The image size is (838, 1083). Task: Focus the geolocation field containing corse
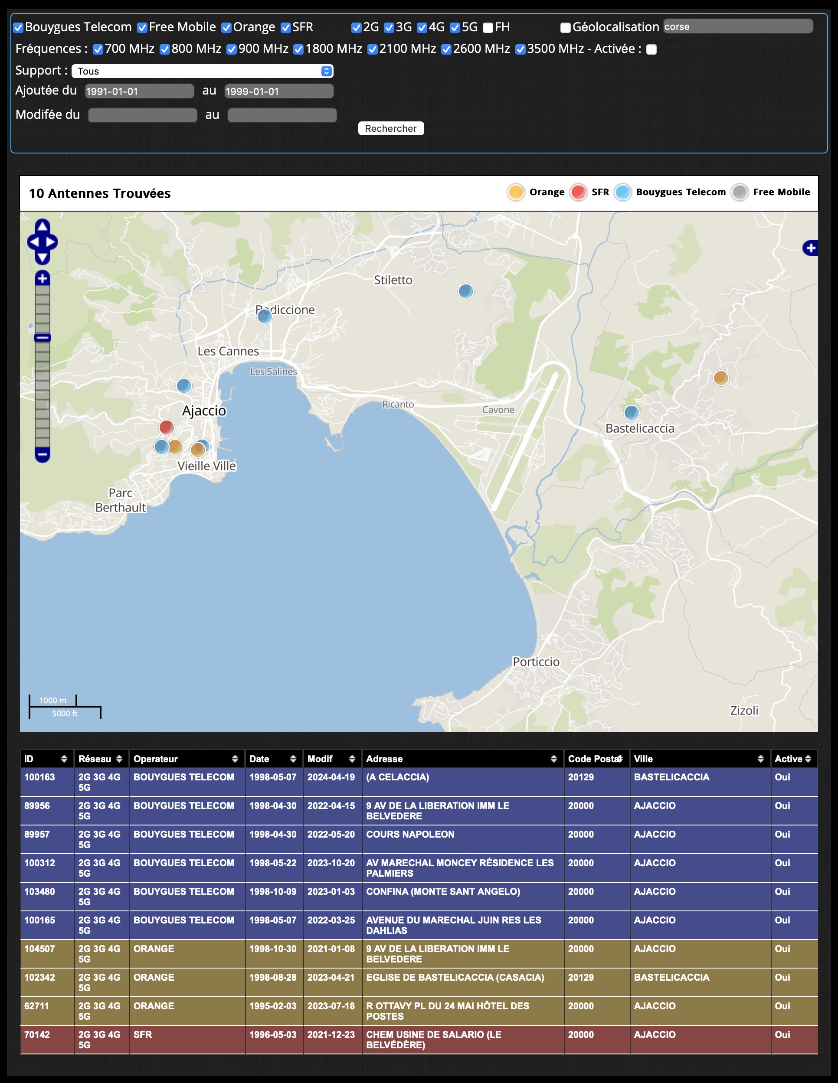coord(738,27)
